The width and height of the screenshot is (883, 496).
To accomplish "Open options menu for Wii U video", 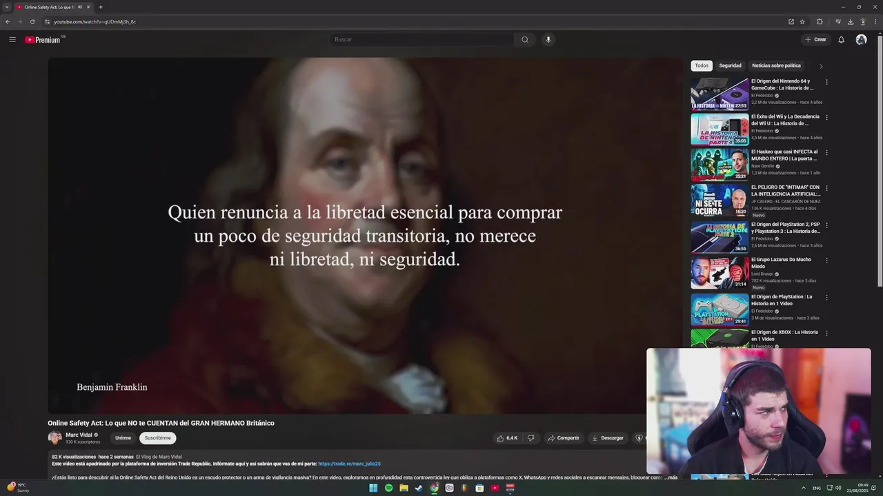I will (x=826, y=117).
